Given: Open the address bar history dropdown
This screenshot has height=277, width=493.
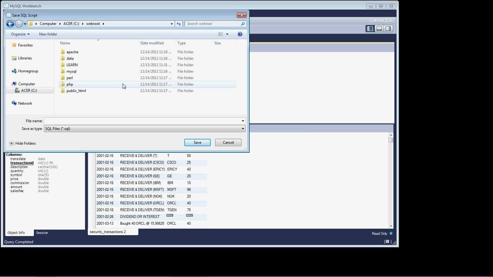Looking at the screenshot, I should [x=172, y=24].
